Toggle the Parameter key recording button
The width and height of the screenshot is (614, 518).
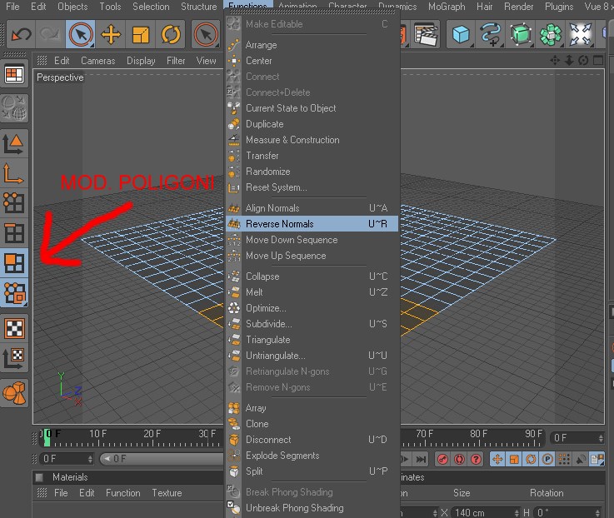[547, 459]
